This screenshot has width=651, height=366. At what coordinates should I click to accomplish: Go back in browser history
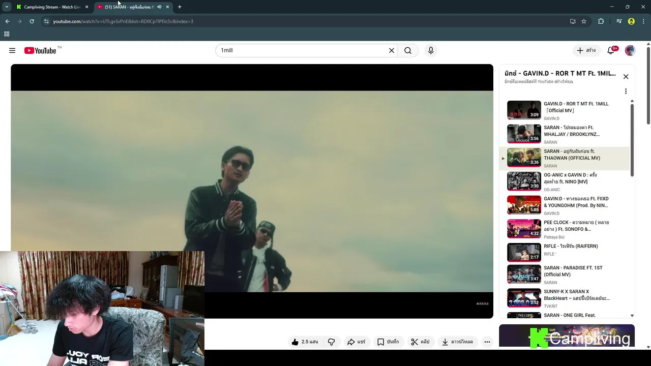coord(7,21)
